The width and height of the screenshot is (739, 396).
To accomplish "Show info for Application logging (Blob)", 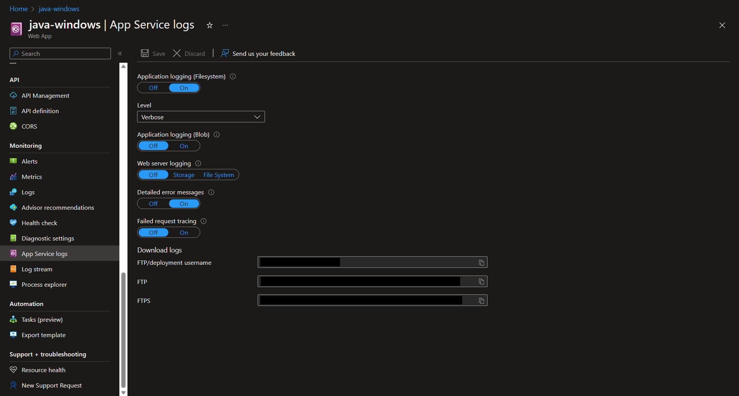I will (x=217, y=135).
